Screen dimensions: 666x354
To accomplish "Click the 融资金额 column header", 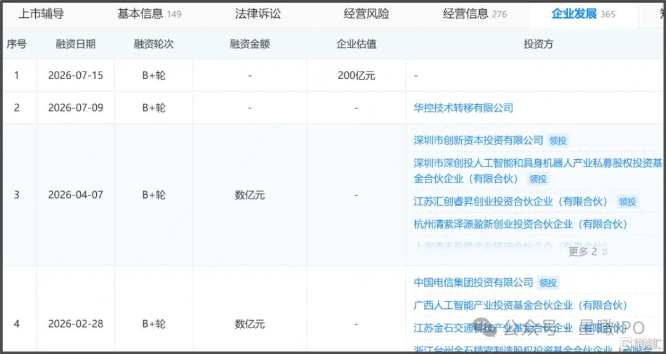I will click(250, 44).
